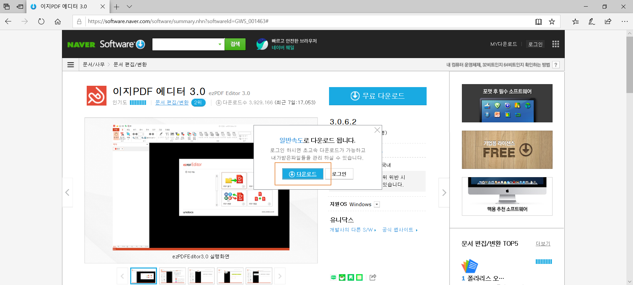Open 개발사의 다른 S/W link
The height and width of the screenshot is (285, 633).
(353, 230)
